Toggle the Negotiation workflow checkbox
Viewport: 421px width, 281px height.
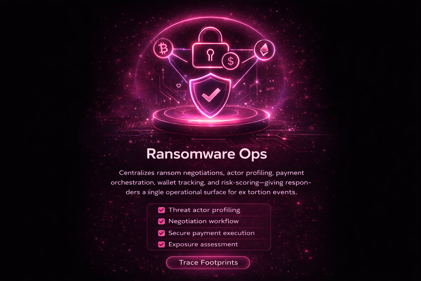click(161, 221)
